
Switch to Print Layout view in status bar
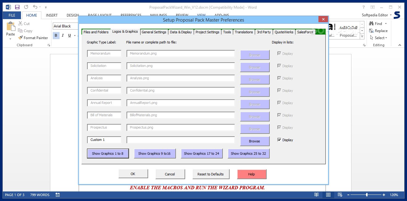328,195
